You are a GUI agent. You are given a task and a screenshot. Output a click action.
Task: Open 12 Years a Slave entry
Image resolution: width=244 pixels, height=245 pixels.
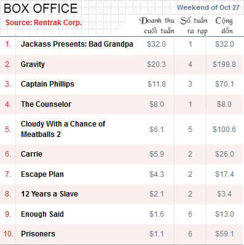coord(49,194)
